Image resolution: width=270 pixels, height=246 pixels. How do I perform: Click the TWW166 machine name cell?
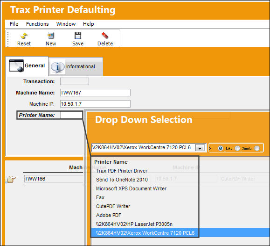(x=54, y=179)
